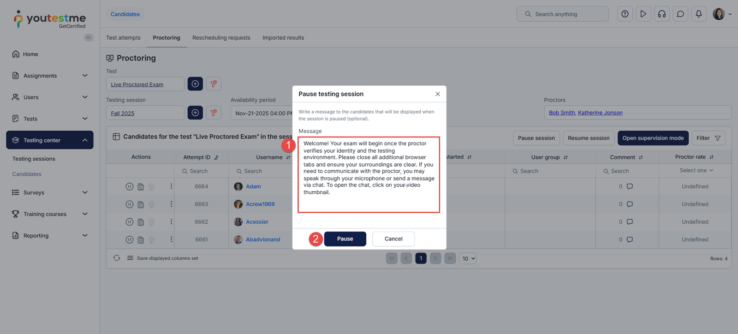Open Candidates in the sidebar

27,174
